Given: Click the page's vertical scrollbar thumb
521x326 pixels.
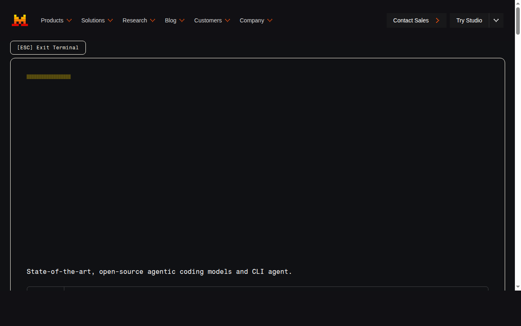Looking at the screenshot, I should click(518, 21).
